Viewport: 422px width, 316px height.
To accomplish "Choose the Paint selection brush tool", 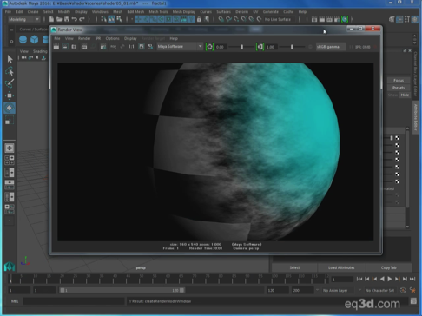I will click(x=10, y=83).
